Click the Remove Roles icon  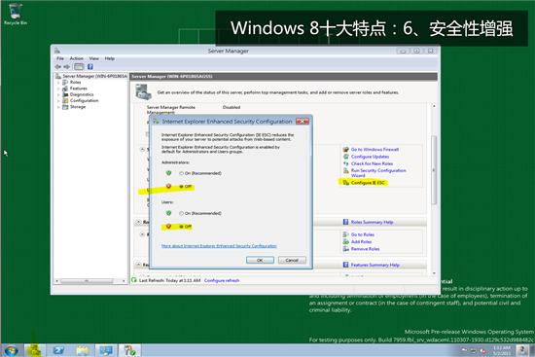tap(346, 249)
